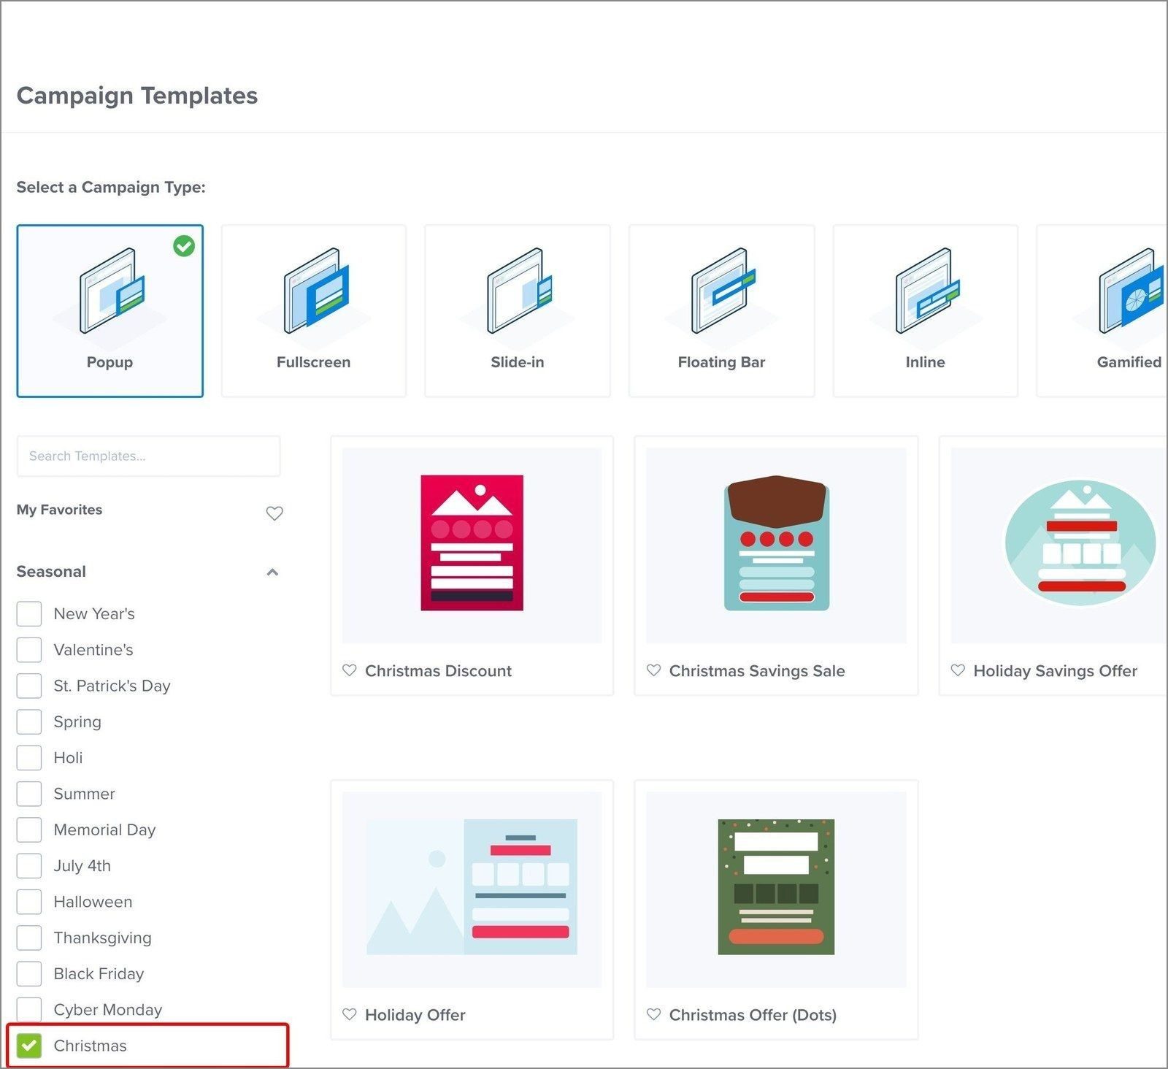This screenshot has width=1168, height=1069.
Task: Favorite Holiday Savings Offer heart icon
Action: (x=958, y=670)
